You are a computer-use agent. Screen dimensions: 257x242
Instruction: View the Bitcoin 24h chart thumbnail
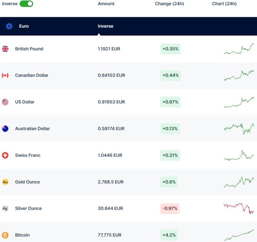[239, 235]
